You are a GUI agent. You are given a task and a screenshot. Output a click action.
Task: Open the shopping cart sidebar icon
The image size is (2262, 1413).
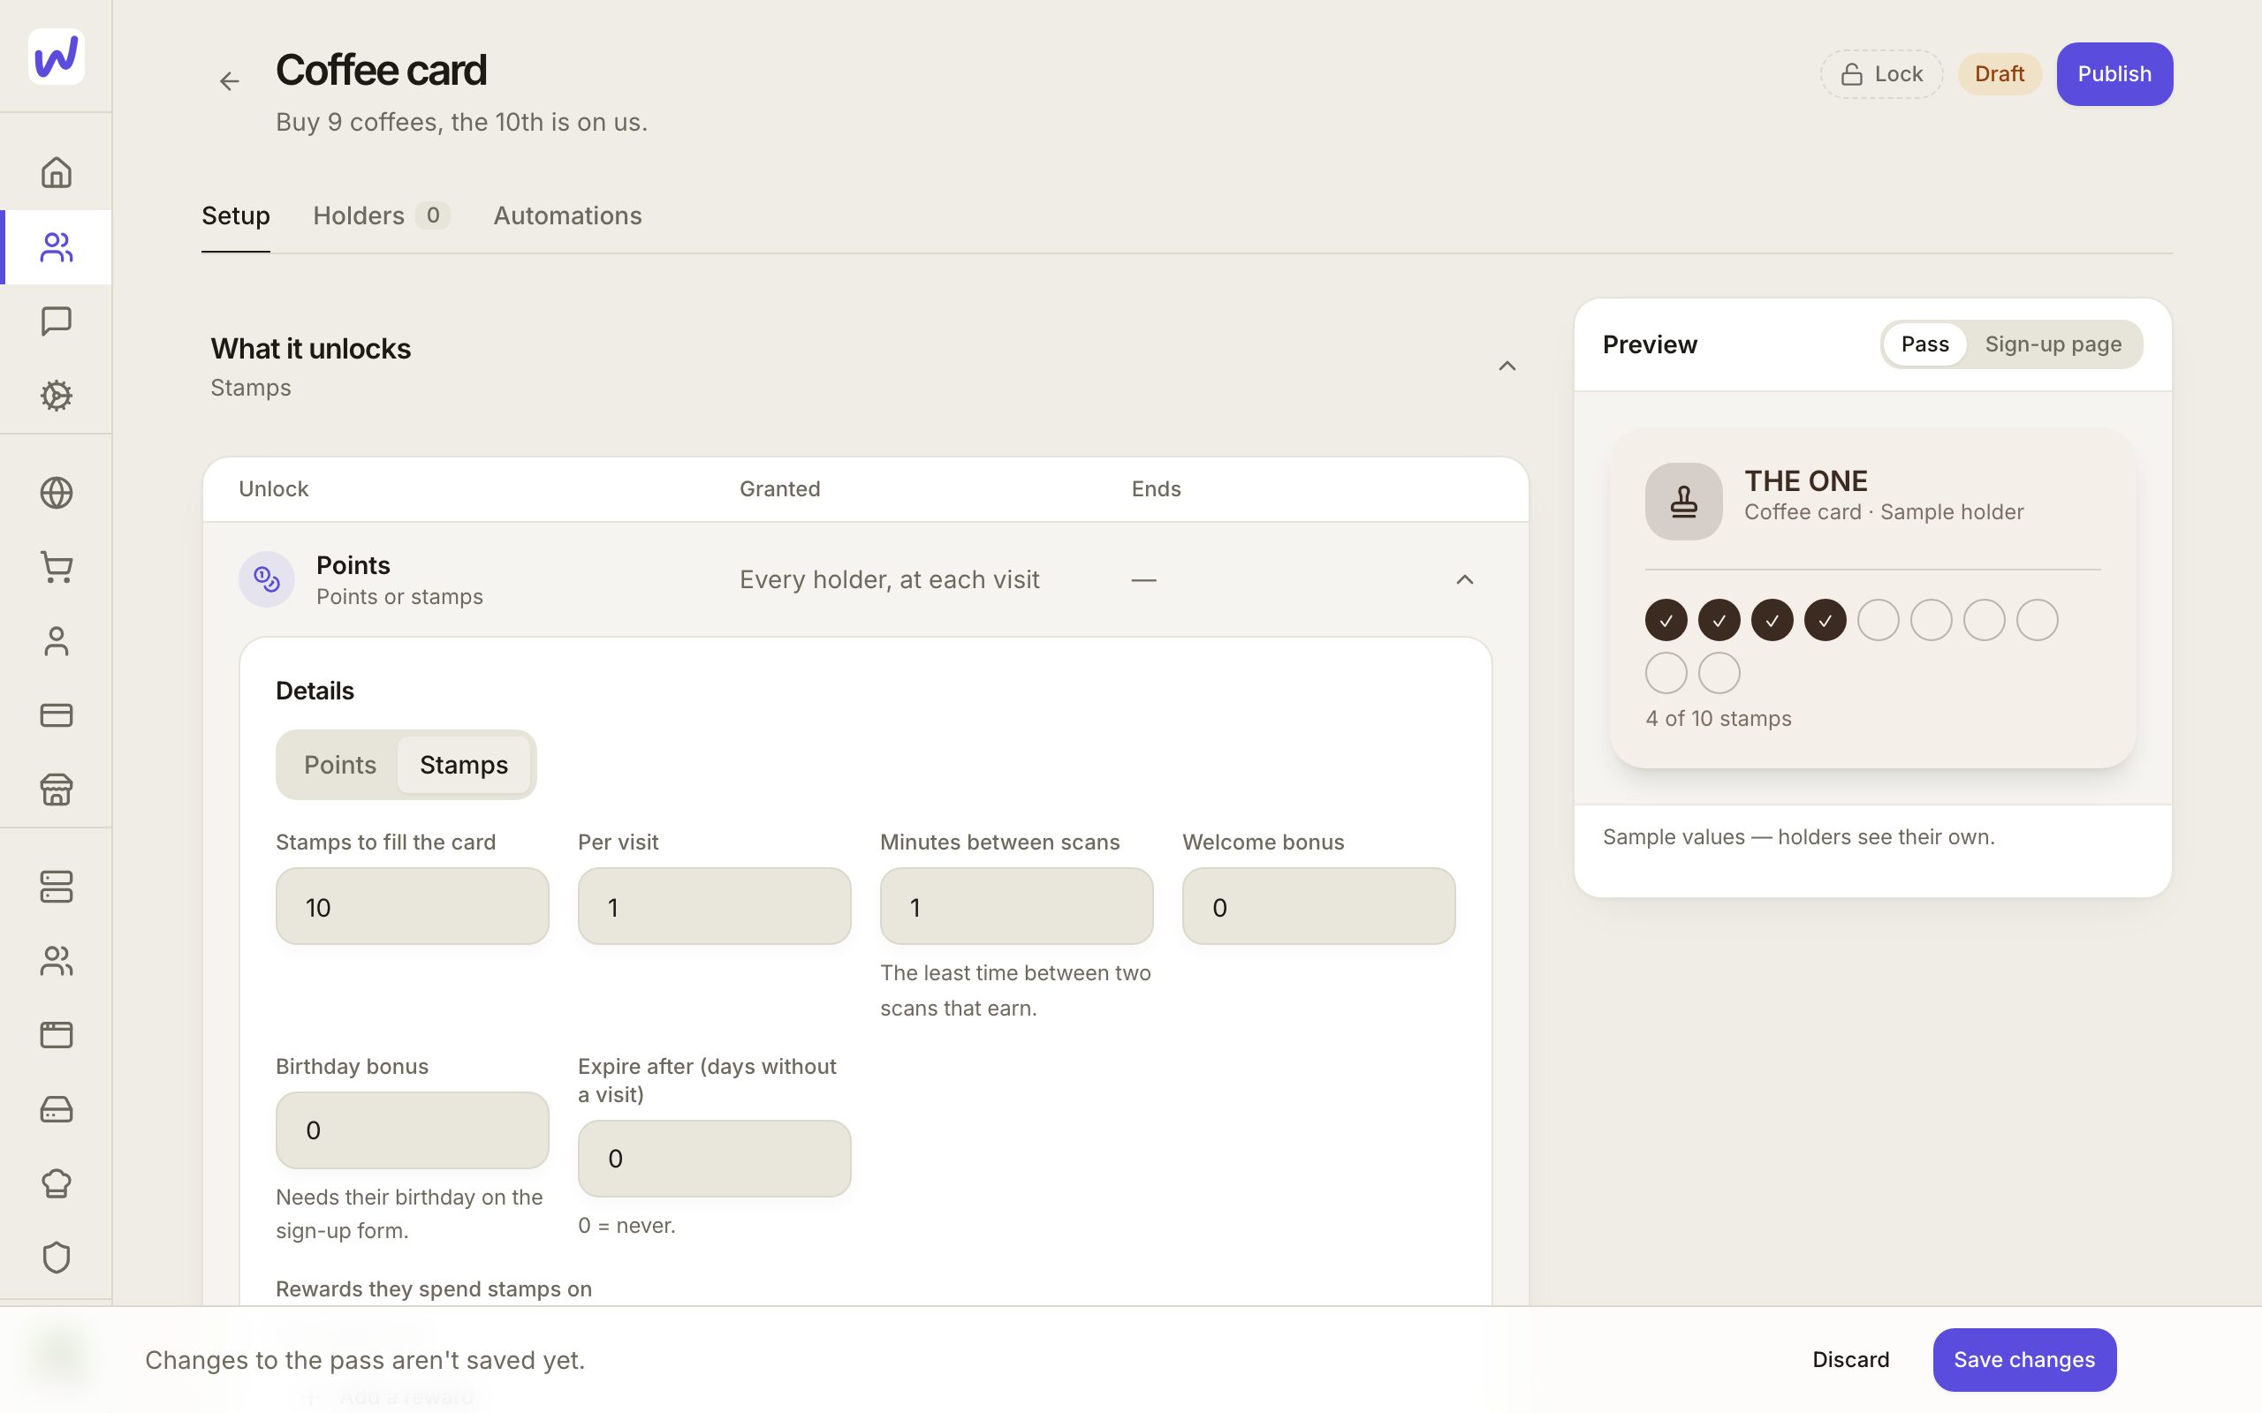coord(56,567)
